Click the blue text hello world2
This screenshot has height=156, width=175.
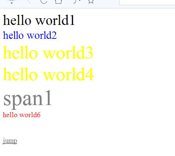coord(30,35)
